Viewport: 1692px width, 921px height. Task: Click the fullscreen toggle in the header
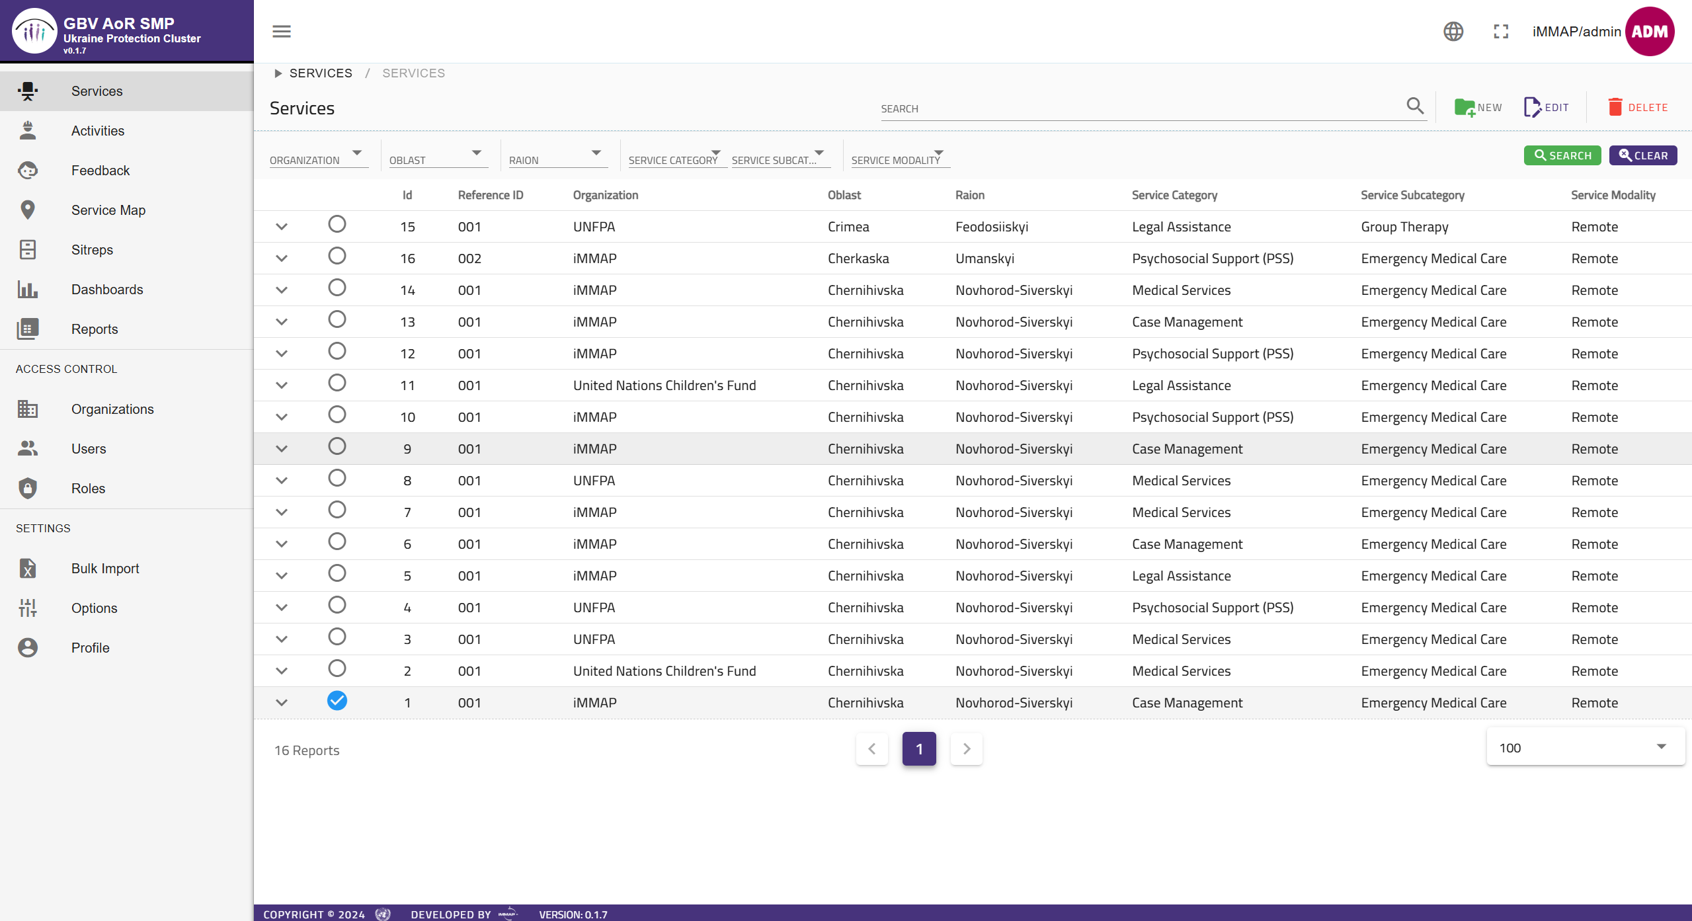coord(1500,31)
